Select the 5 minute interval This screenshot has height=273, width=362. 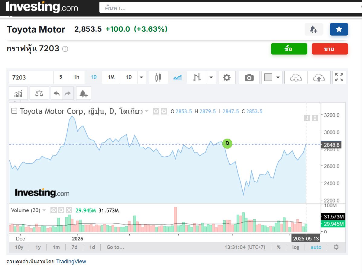coord(61,77)
